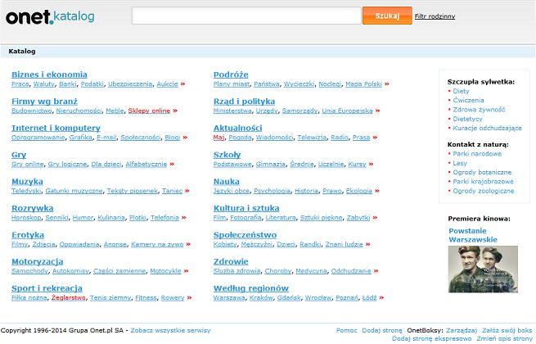Viewport: 536px width, 344px height.
Task: Expand more Internet i komputery subcategories arrow
Action: tap(185, 138)
